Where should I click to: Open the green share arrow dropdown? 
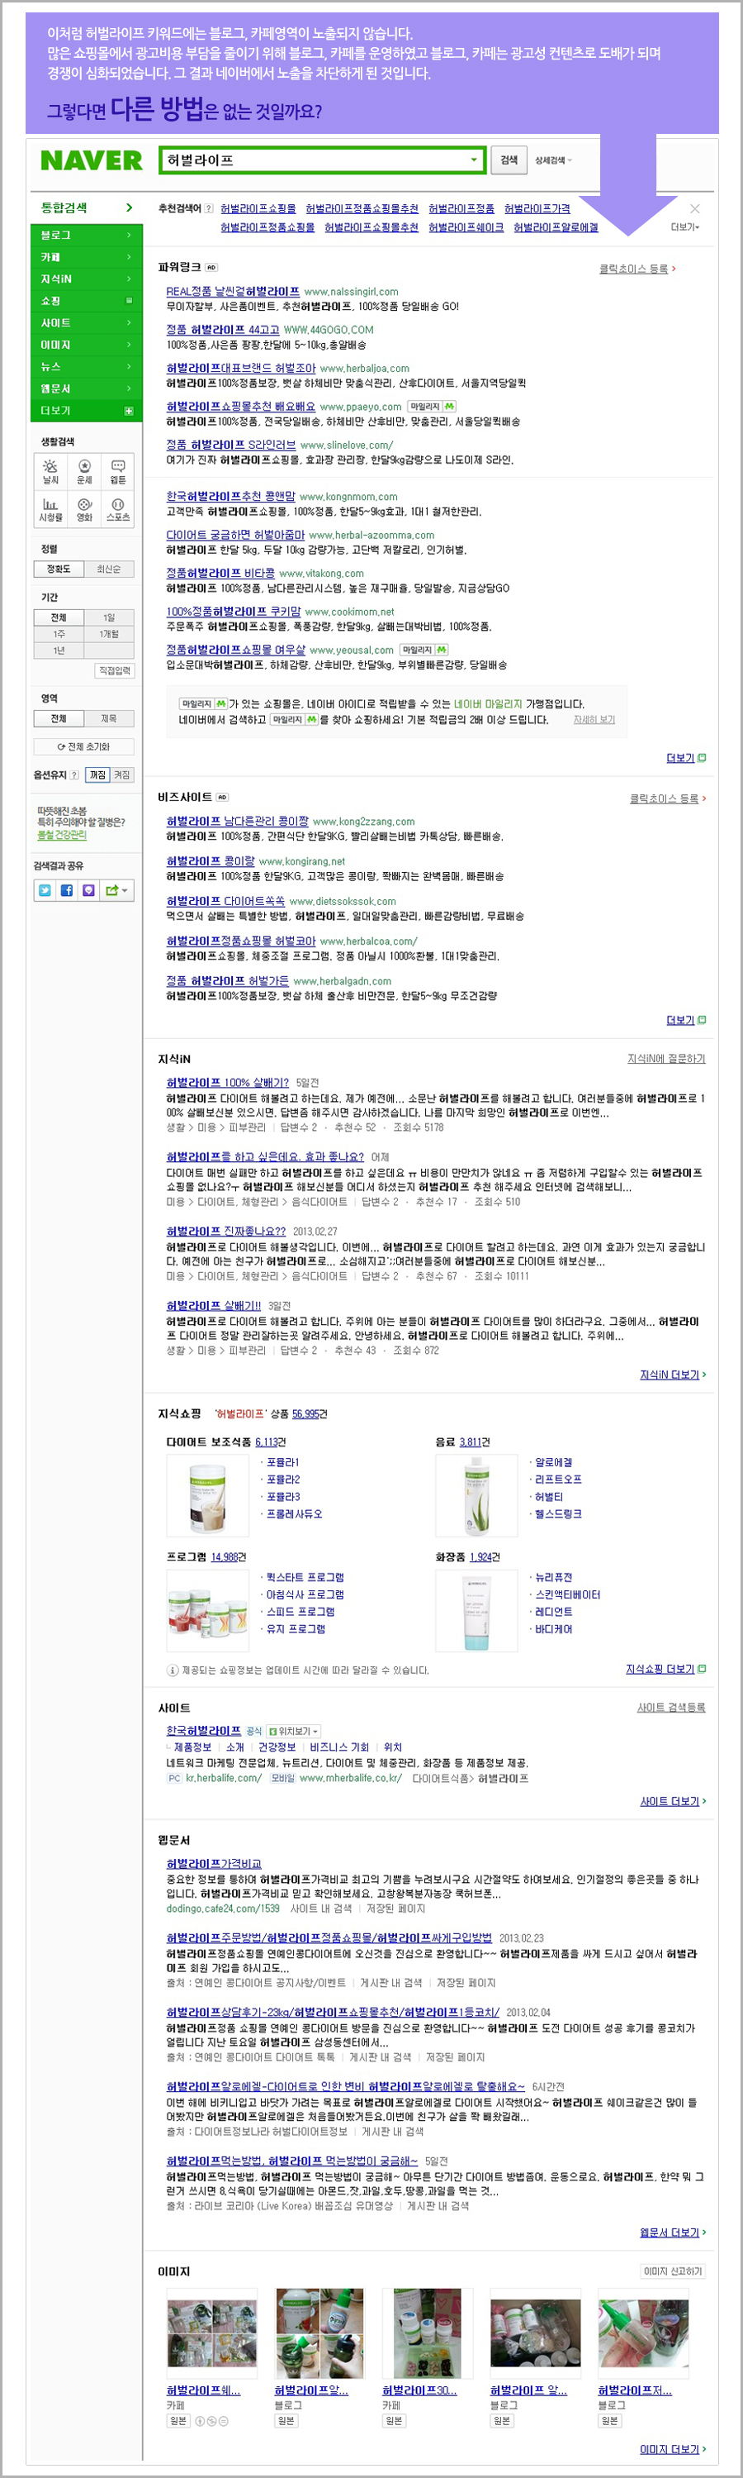116,891
